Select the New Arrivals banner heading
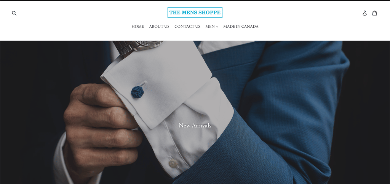 pyautogui.click(x=195, y=126)
